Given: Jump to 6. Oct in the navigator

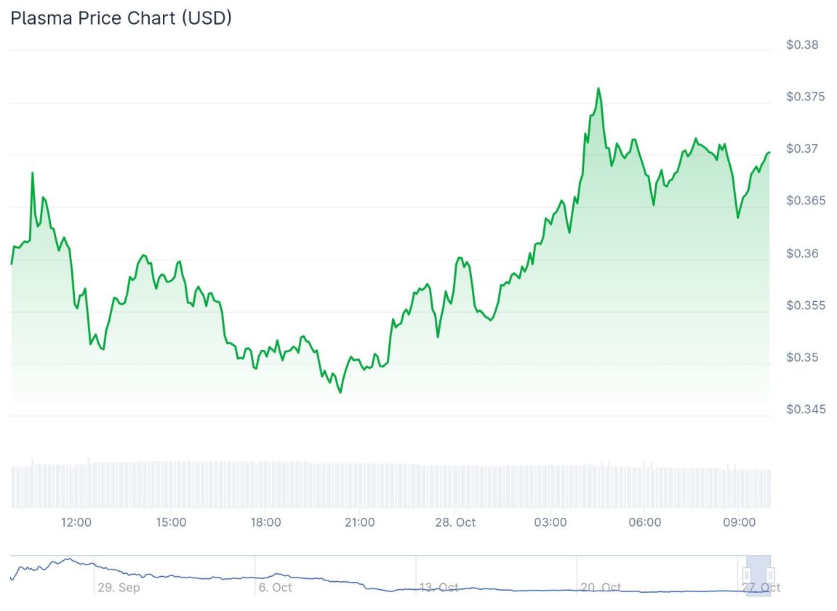Looking at the screenshot, I should (275, 588).
